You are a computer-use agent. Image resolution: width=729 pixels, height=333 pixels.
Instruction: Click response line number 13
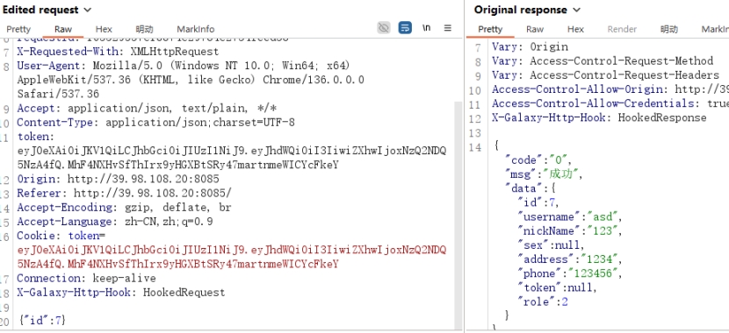click(475, 133)
